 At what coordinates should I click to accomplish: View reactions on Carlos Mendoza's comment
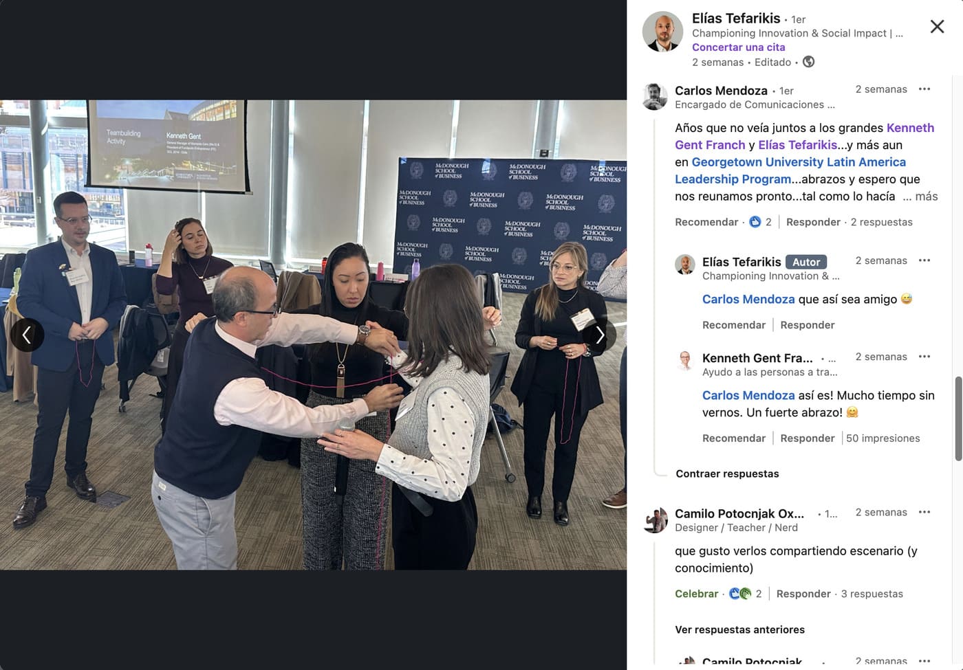coord(760,222)
